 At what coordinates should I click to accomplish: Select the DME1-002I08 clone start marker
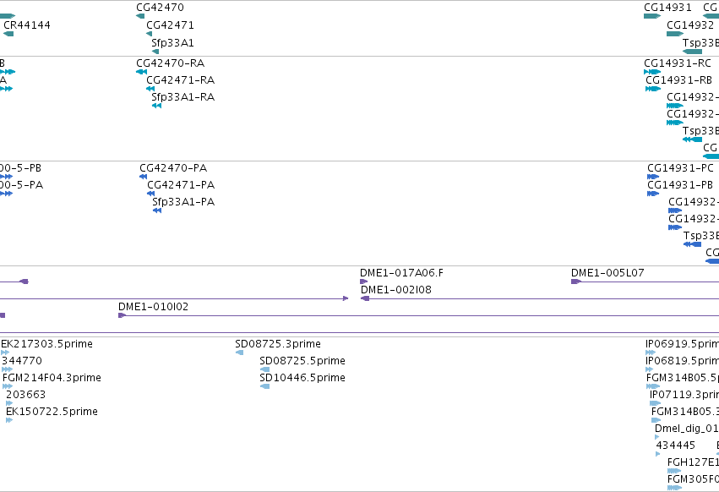(365, 298)
